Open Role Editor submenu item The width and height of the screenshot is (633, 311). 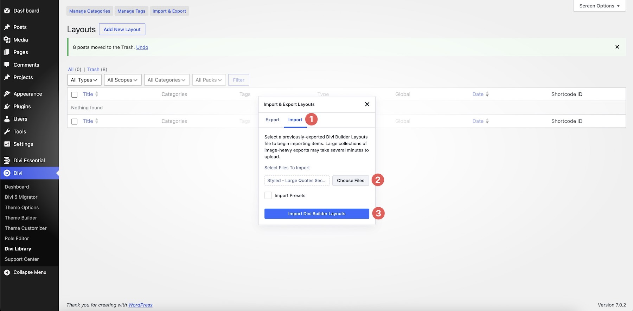(17, 238)
